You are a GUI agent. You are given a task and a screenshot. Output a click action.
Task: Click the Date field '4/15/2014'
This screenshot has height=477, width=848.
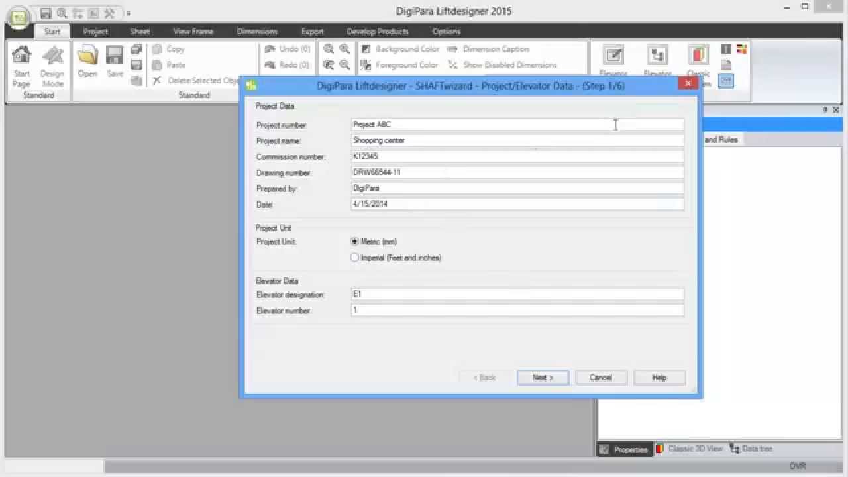pos(517,204)
